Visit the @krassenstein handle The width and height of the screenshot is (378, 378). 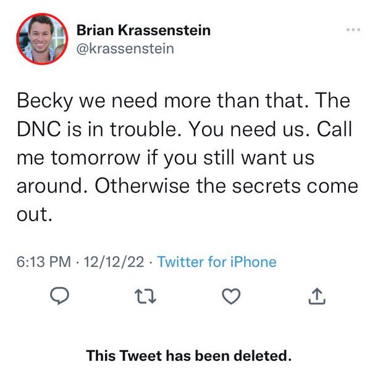point(125,48)
